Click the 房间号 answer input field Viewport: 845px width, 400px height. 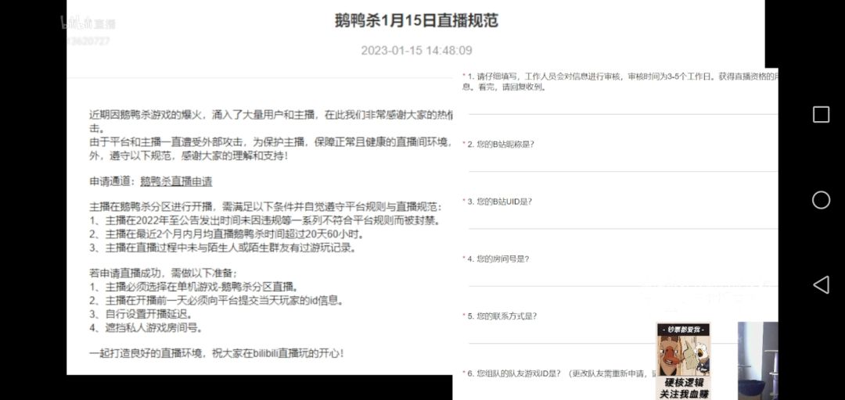623,277
